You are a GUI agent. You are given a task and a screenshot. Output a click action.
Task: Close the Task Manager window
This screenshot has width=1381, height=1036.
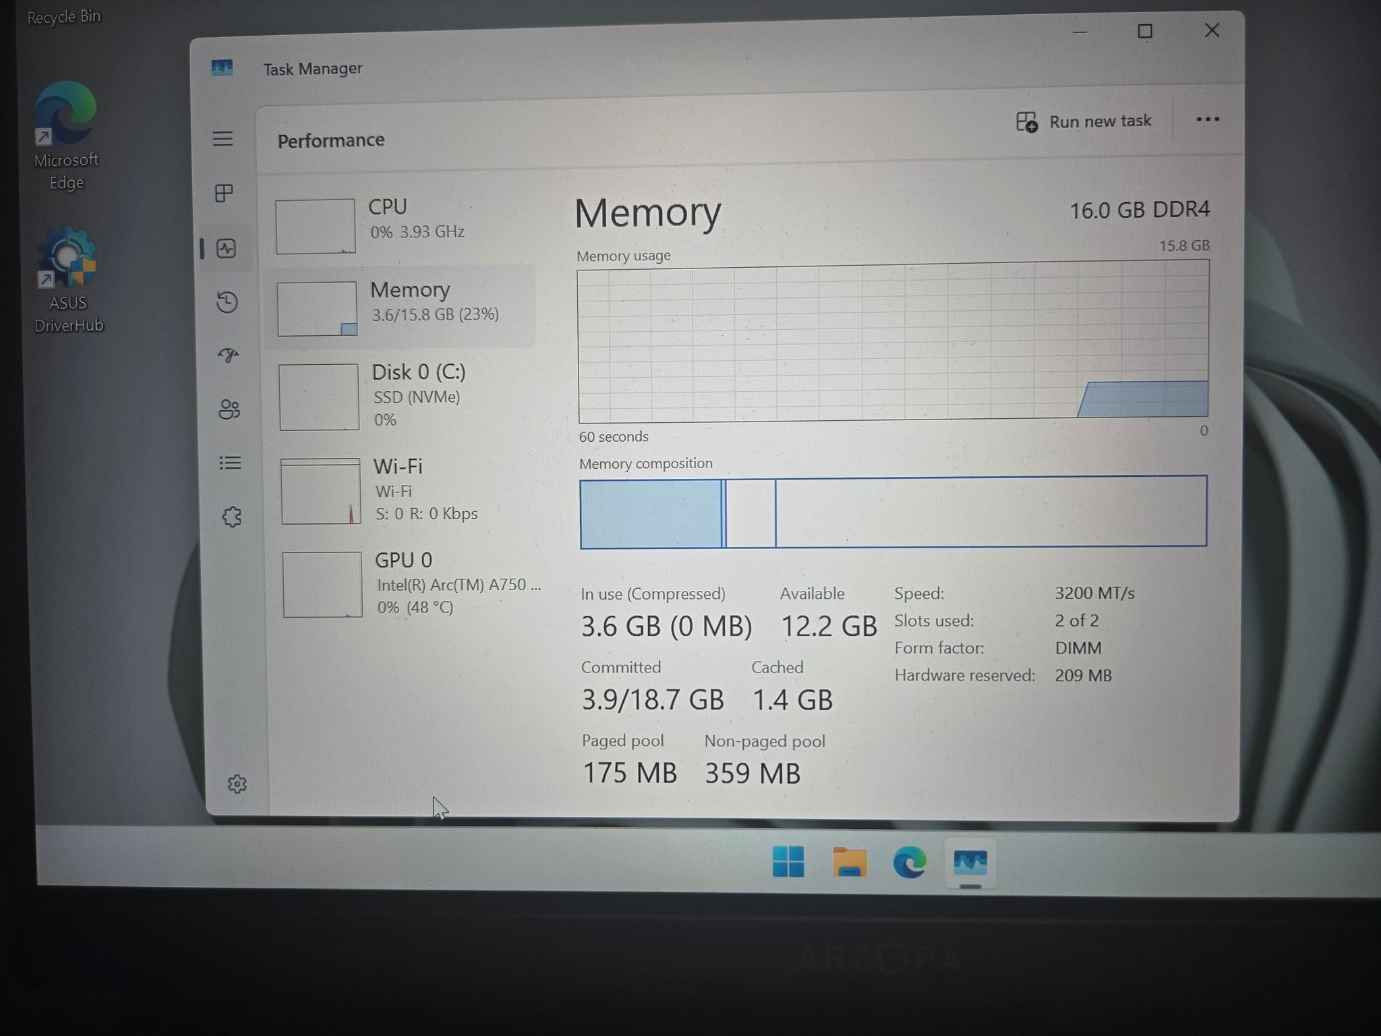(1212, 30)
